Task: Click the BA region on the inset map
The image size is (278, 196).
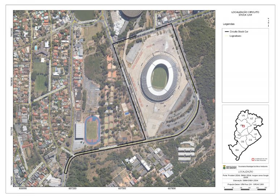Action: 237,150
